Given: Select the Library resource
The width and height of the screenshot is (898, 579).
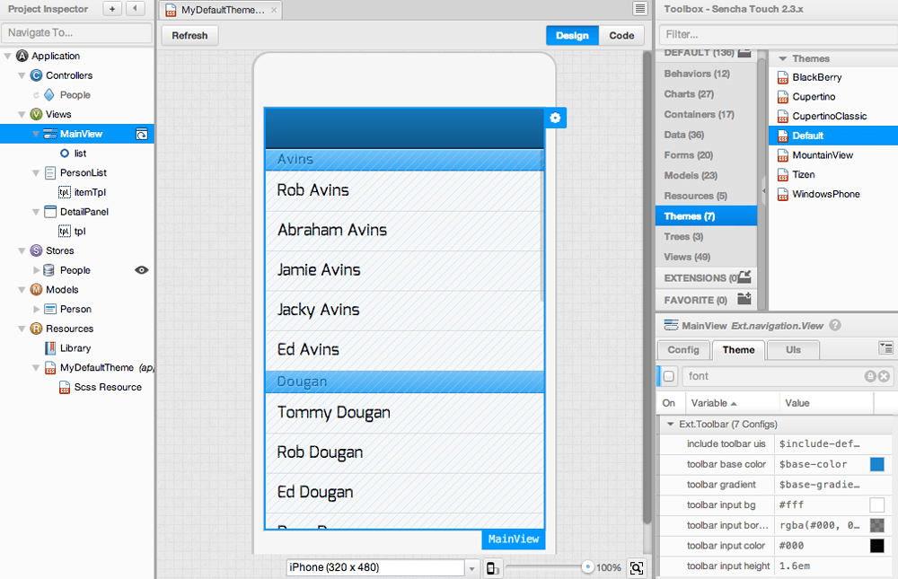Looking at the screenshot, I should tap(75, 348).
